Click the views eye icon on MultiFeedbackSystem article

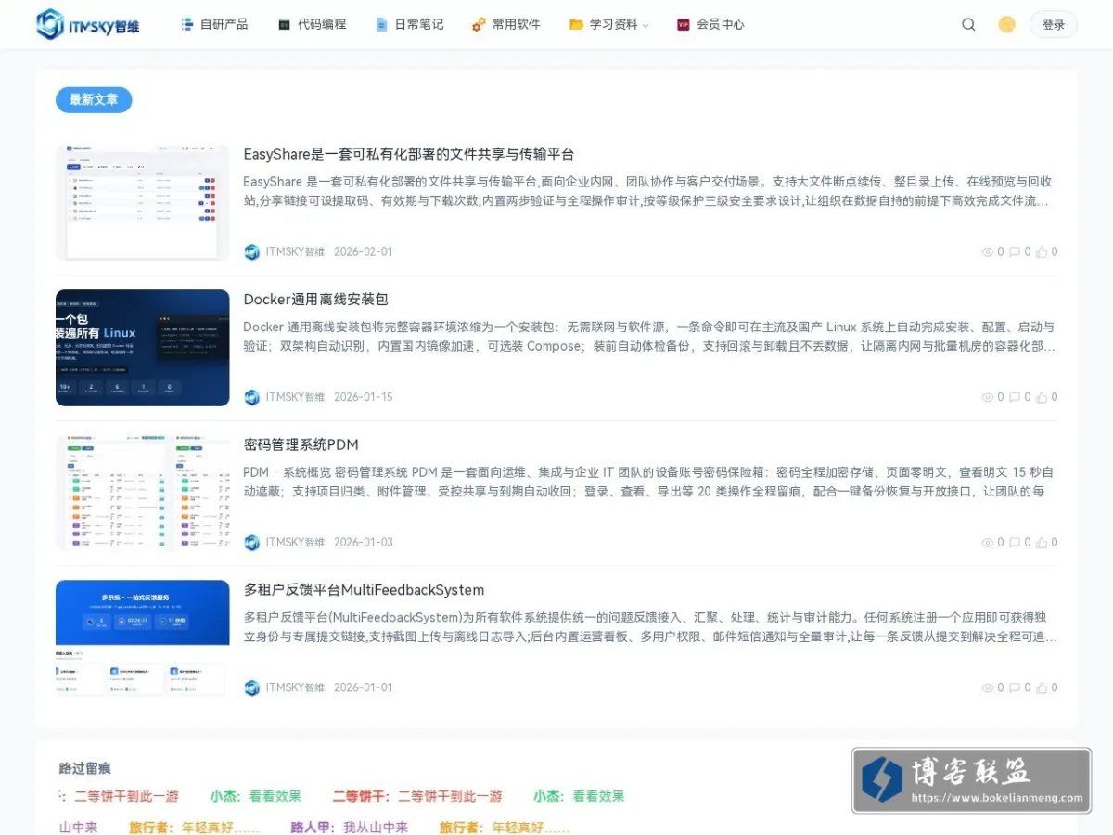pos(988,687)
